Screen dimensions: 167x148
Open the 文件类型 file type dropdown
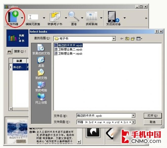point(133,122)
